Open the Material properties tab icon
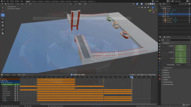 pyautogui.click(x=160, y=75)
